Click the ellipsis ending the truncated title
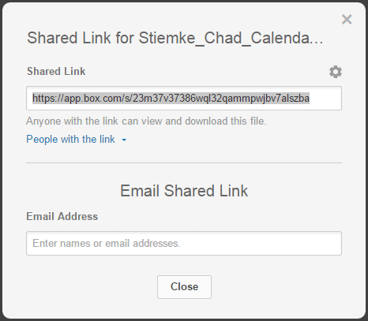Screen dimensions: 368x321 pos(318,43)
